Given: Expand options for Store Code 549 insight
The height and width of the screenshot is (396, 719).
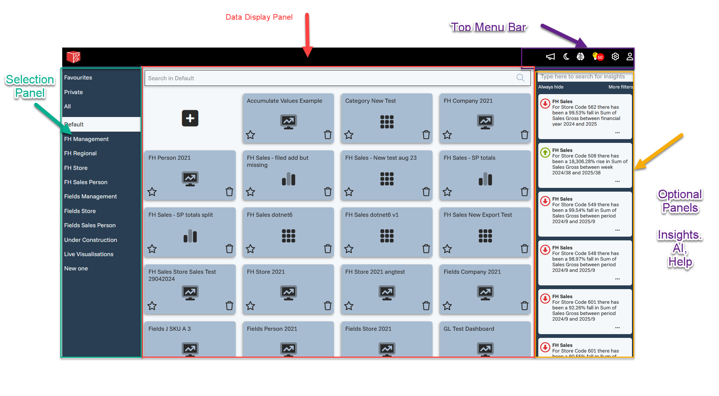Looking at the screenshot, I should (x=617, y=230).
